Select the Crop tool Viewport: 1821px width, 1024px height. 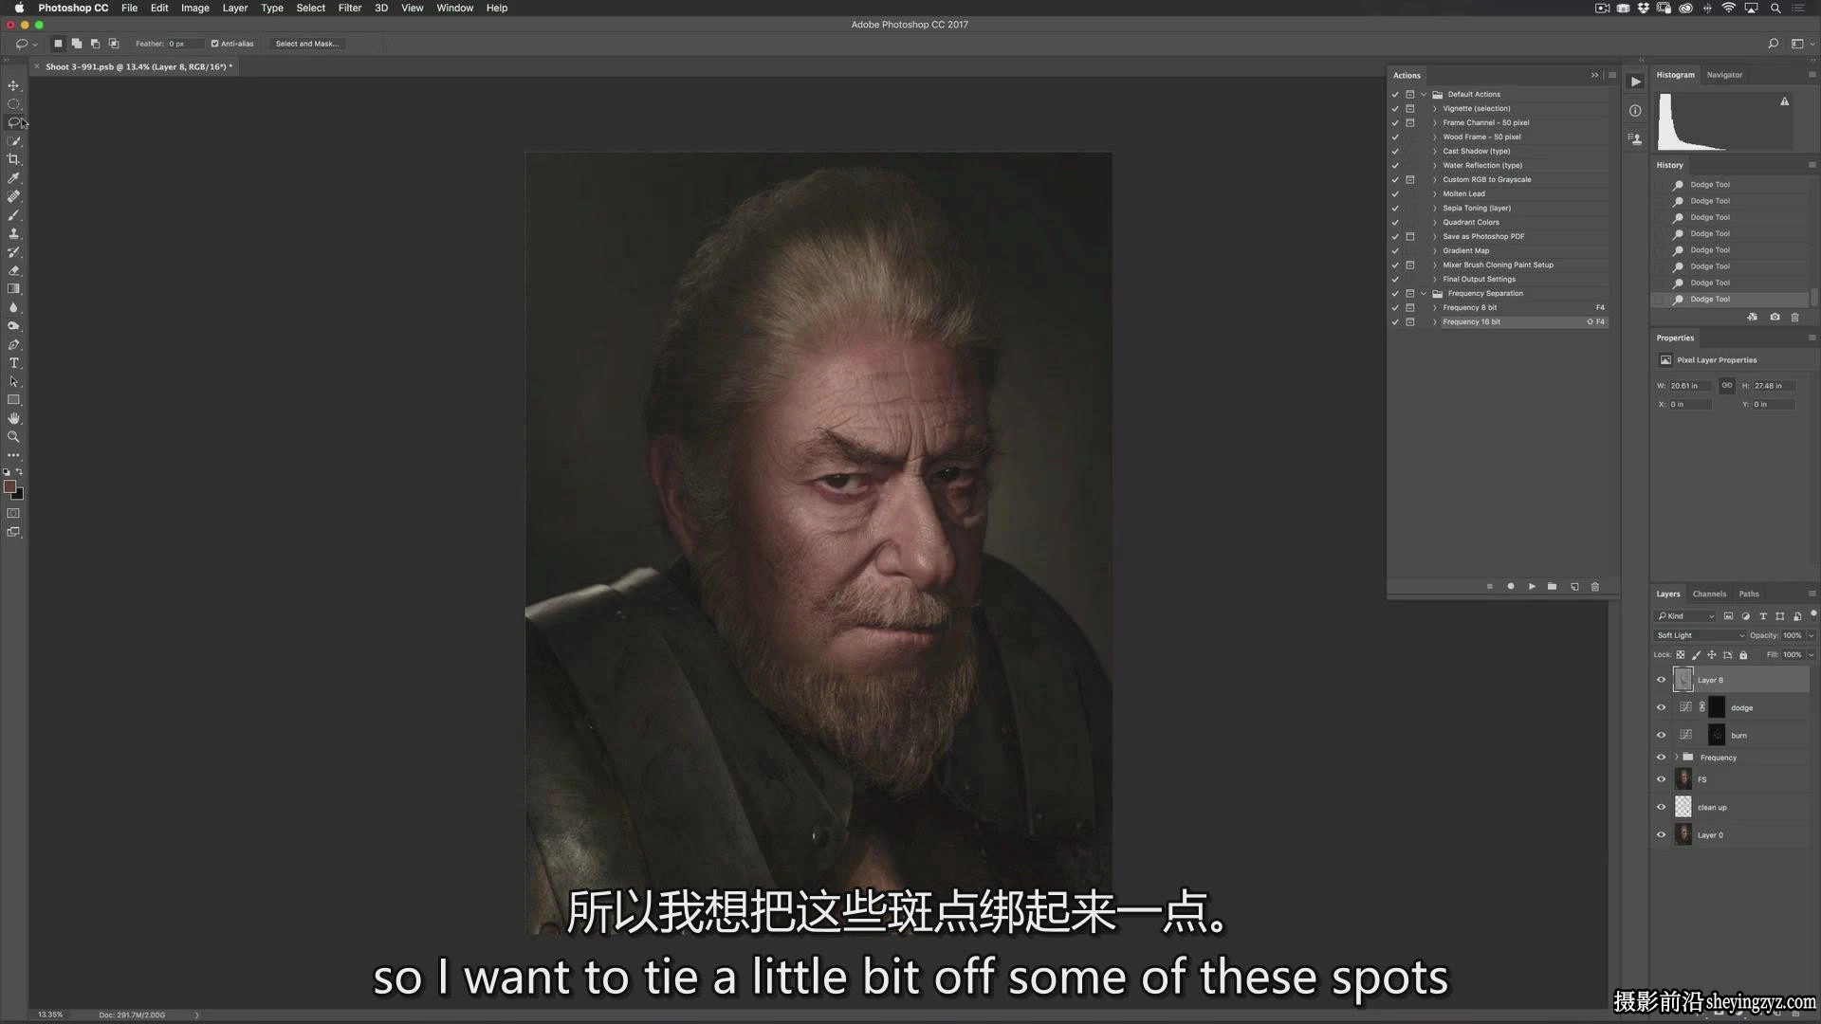click(13, 159)
